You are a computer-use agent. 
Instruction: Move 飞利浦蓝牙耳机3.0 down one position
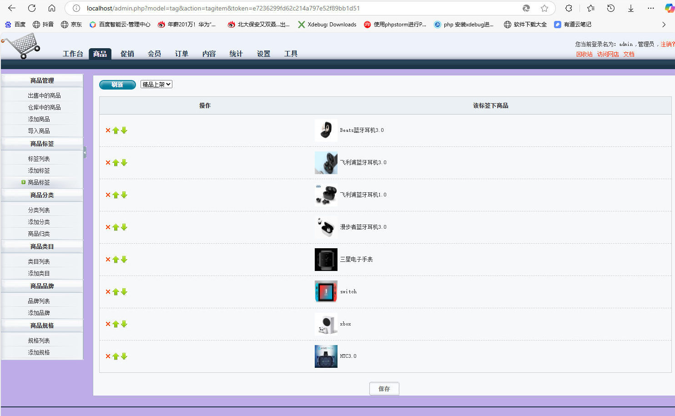tap(124, 163)
